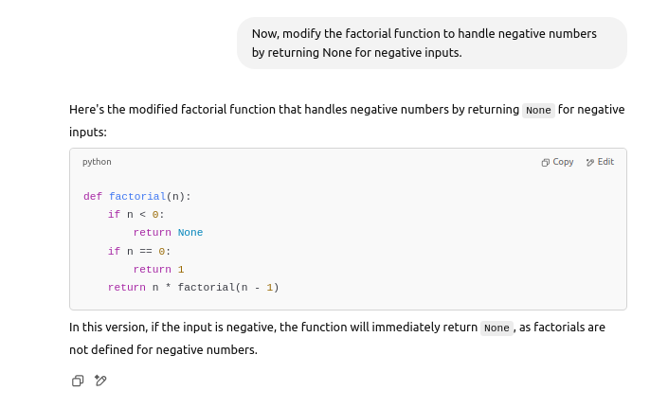668x408 pixels.
Task: Click the "def" keyword in the code
Action: pos(93,197)
